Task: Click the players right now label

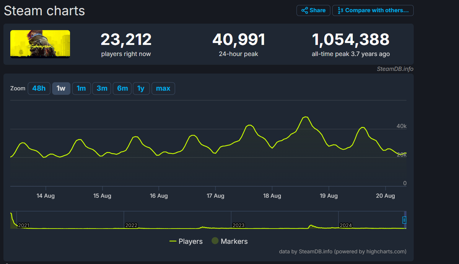Action: [x=126, y=54]
